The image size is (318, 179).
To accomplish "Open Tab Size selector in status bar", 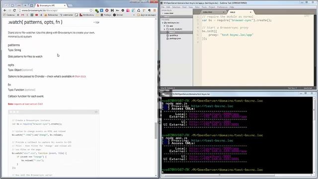I will pyautogui.click(x=292, y=89).
